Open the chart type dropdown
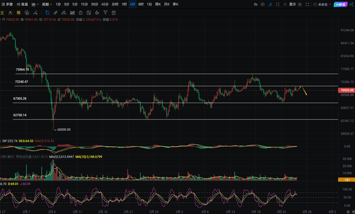This screenshot has height=214, width=355. [35, 4]
